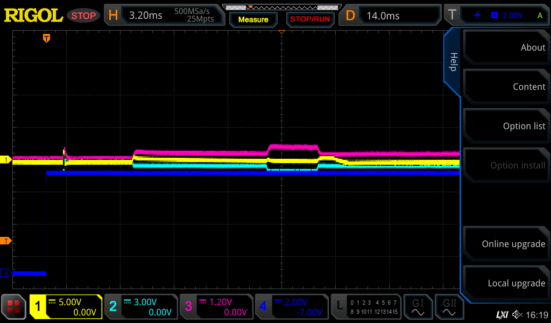Viewport: 551px width, 323px height.
Task: Toggle channel 1 yellow 5.00V label
Action: [66, 307]
